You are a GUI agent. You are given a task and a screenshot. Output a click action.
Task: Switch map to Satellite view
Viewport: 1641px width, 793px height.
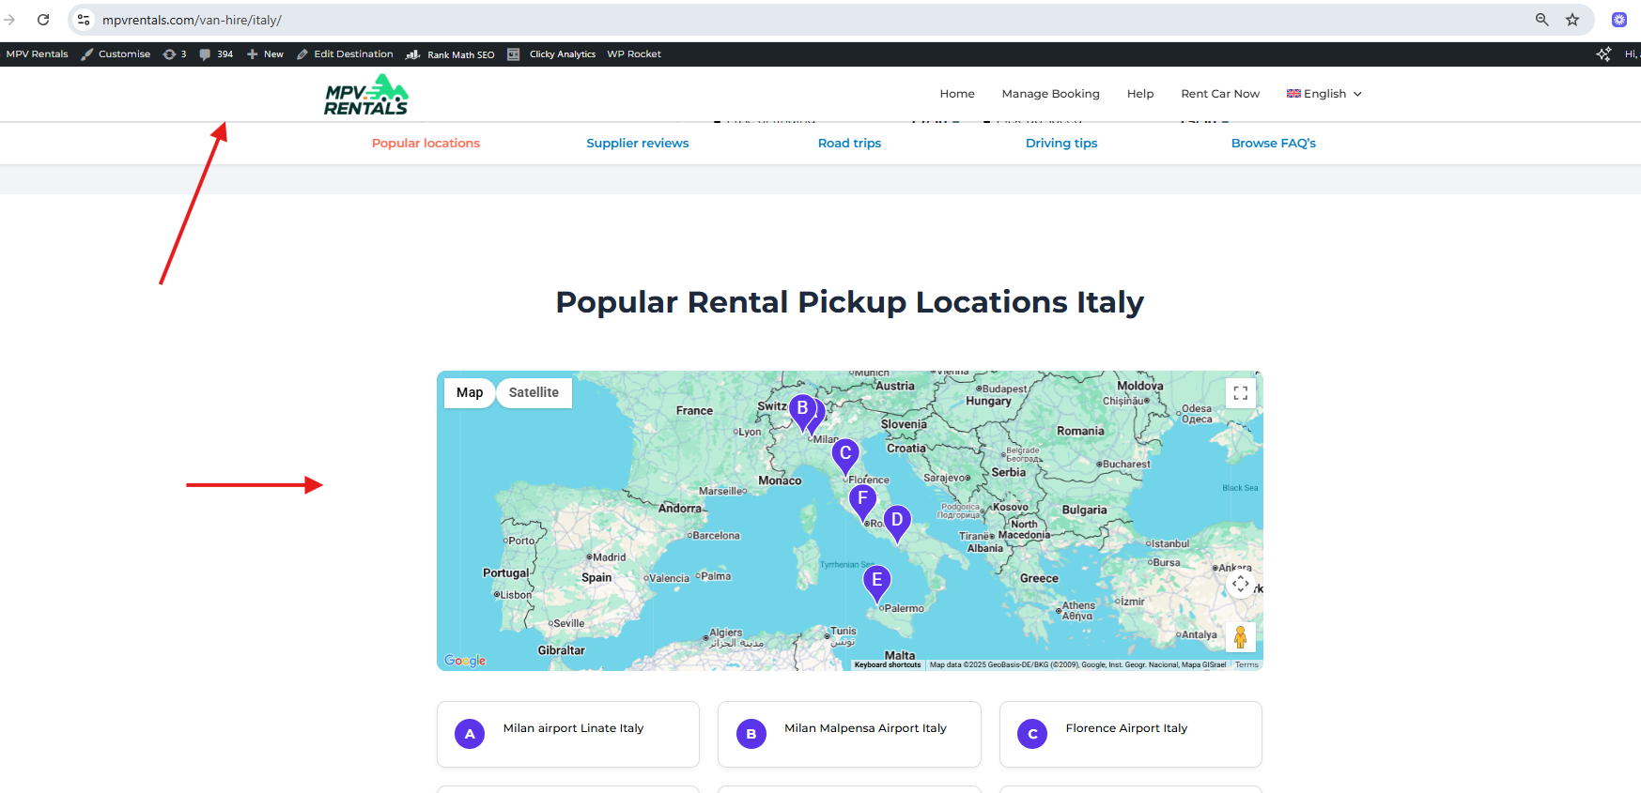(x=534, y=393)
